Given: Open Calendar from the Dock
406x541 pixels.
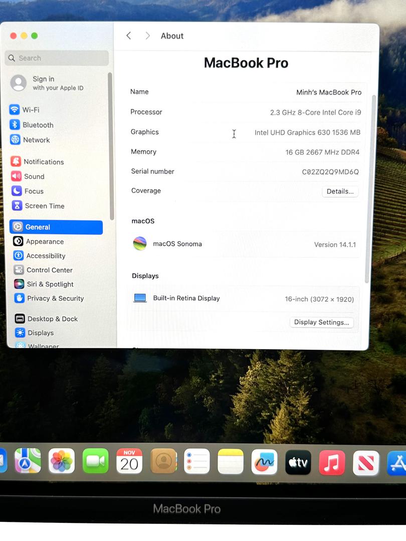Looking at the screenshot, I should 129,461.
